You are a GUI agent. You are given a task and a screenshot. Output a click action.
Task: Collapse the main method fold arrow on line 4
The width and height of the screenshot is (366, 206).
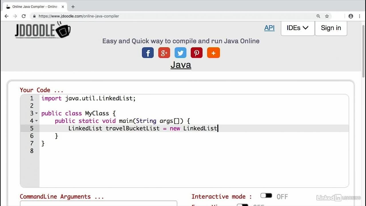36,121
